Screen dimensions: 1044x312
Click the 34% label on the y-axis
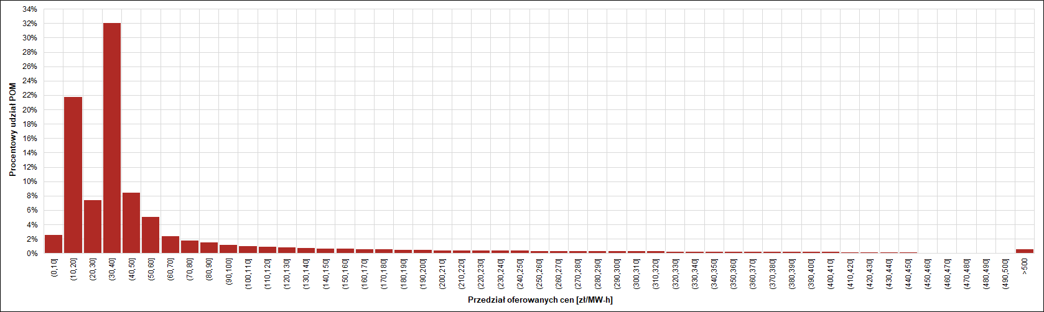pos(29,9)
